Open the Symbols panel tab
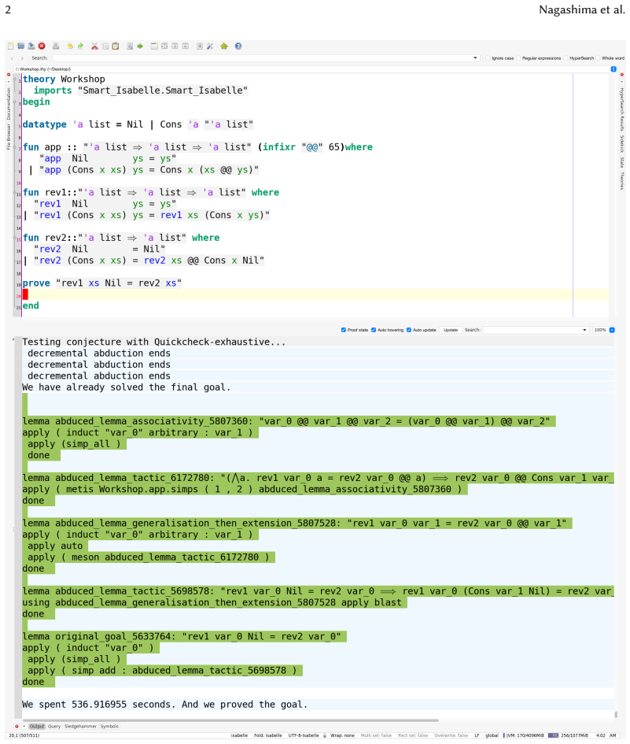Screen dimensions: 630x744 109,727
